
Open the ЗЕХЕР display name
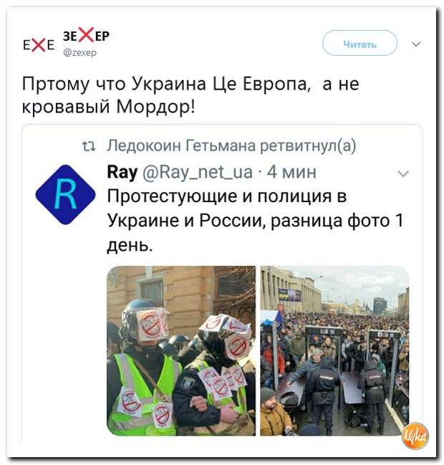(86, 35)
